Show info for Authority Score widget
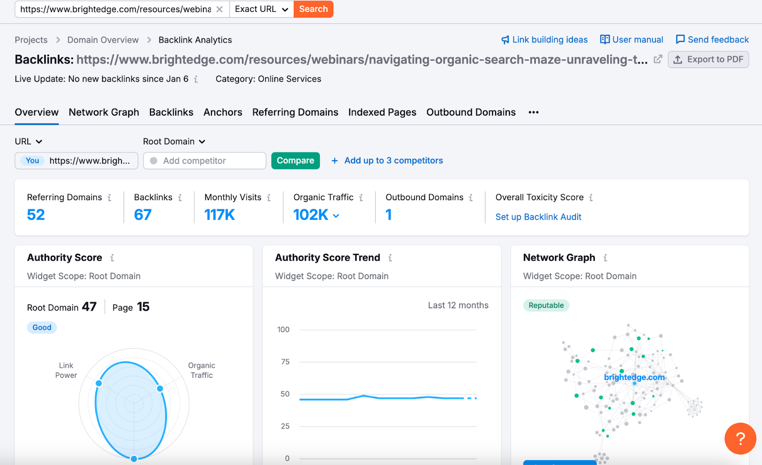 coord(112,258)
